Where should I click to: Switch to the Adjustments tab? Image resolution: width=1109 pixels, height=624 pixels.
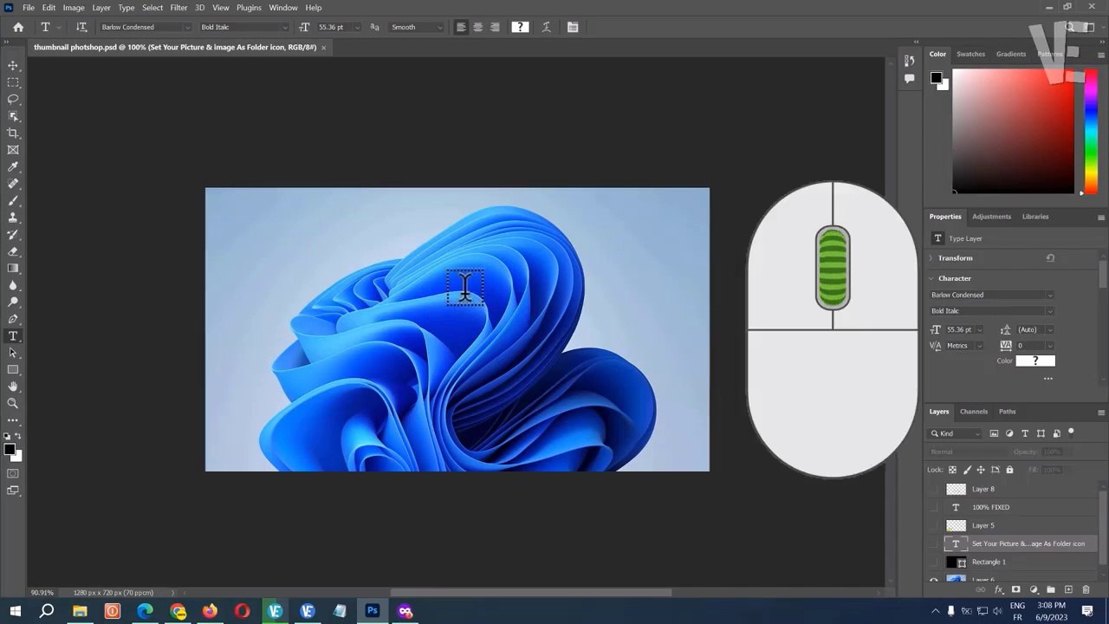click(x=991, y=217)
